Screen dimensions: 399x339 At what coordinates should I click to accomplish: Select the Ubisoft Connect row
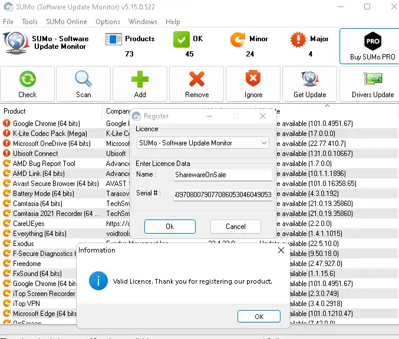(35, 154)
